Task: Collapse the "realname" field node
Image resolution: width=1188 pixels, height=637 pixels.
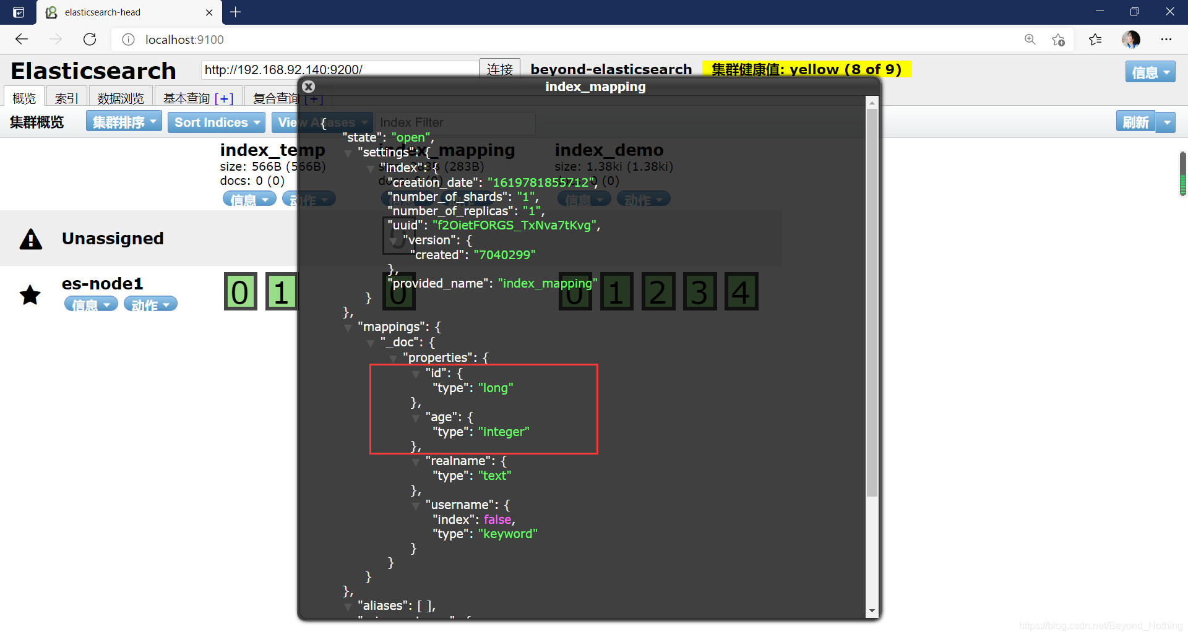Action: click(416, 462)
